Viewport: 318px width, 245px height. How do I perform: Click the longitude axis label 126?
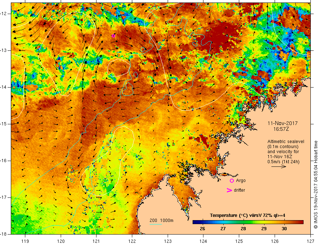tap(275, 241)
